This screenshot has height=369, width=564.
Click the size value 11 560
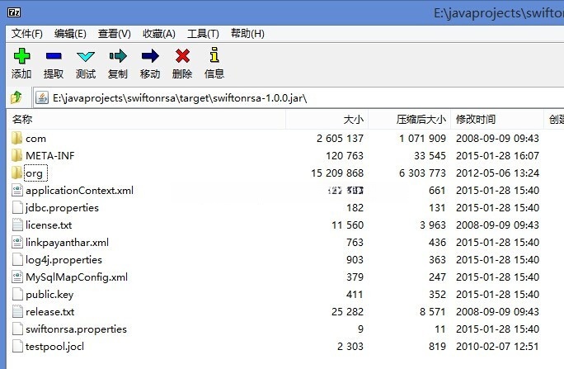coord(347,225)
